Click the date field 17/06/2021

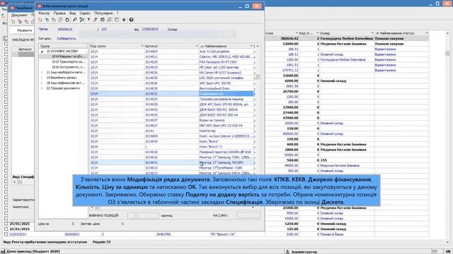(150, 30)
